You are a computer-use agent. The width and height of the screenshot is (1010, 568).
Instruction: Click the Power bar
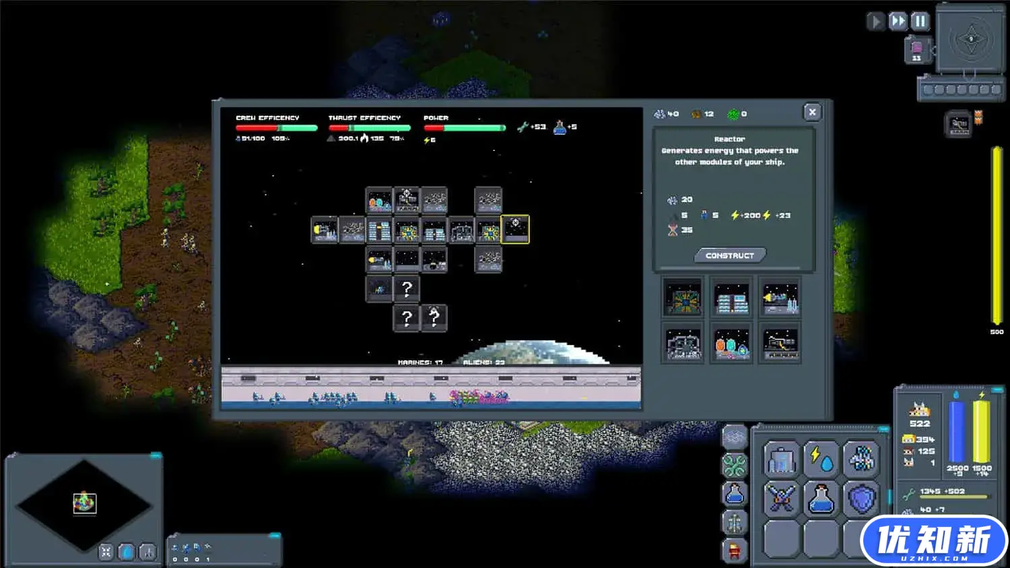(x=464, y=127)
